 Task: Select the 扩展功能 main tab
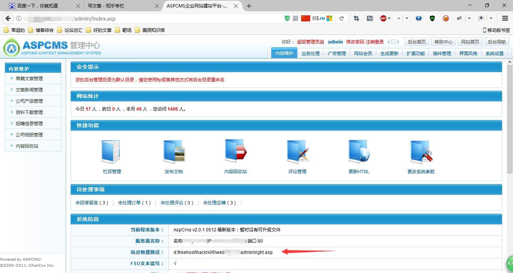(x=416, y=53)
